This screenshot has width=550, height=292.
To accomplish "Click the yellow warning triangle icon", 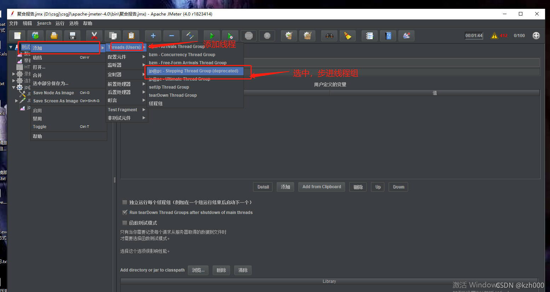I will click(x=494, y=36).
